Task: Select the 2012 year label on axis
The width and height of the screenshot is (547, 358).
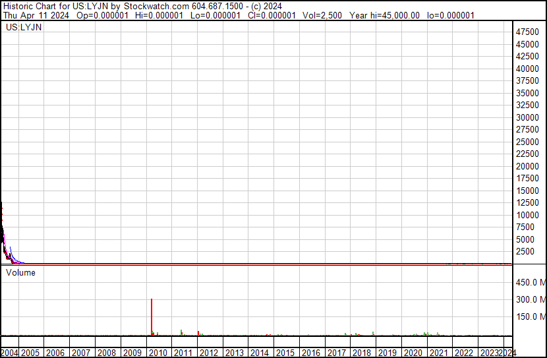Action: (x=209, y=353)
